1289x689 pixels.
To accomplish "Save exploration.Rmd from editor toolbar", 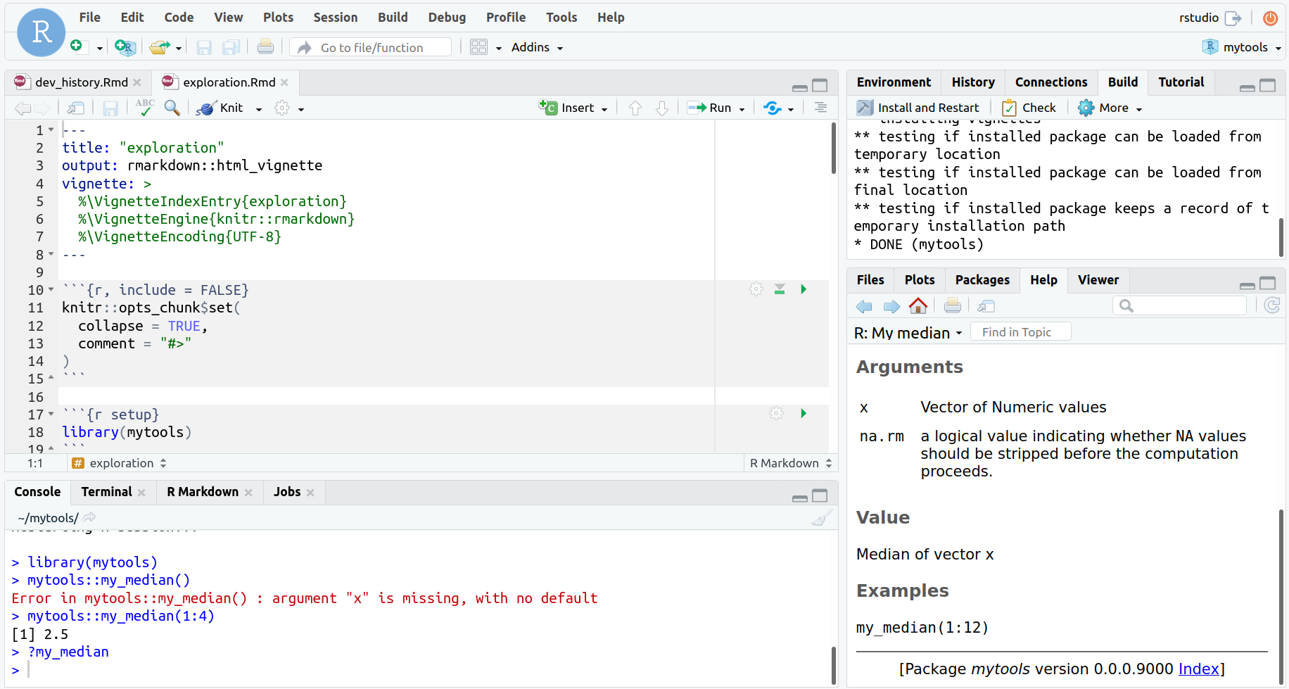I will point(110,108).
